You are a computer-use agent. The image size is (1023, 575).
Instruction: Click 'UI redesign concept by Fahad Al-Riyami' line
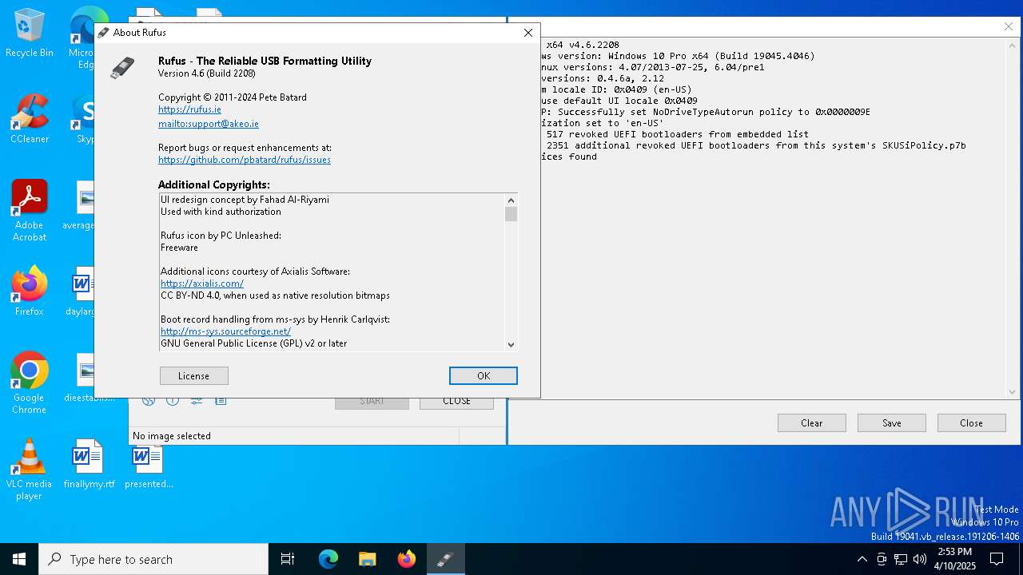pos(245,200)
